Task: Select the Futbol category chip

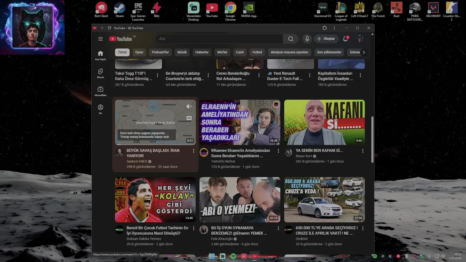Action: pyautogui.click(x=257, y=52)
